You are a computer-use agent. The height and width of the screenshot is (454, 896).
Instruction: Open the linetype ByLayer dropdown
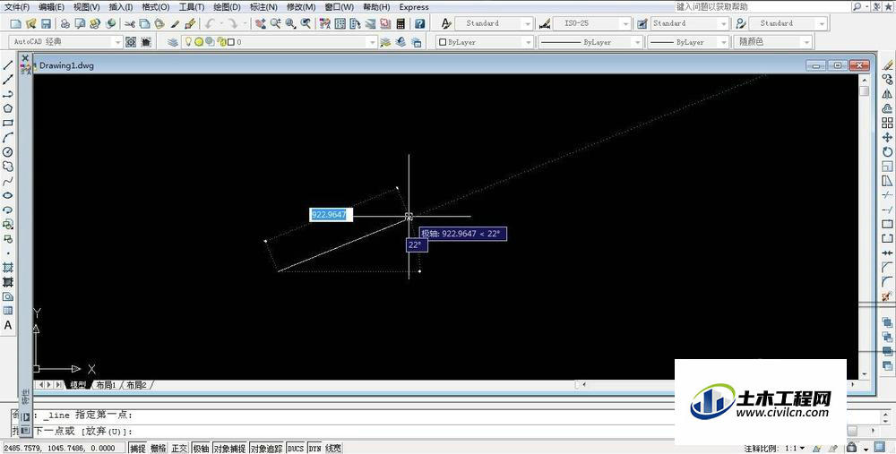pyautogui.click(x=637, y=42)
